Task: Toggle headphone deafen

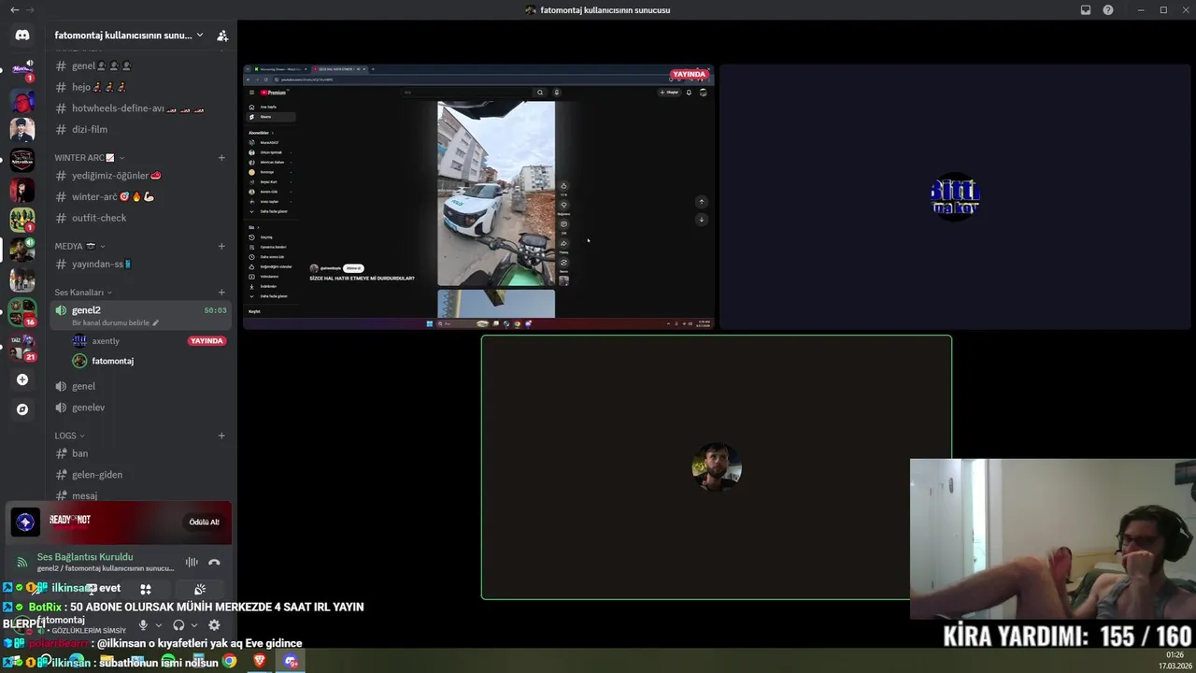Action: click(178, 625)
